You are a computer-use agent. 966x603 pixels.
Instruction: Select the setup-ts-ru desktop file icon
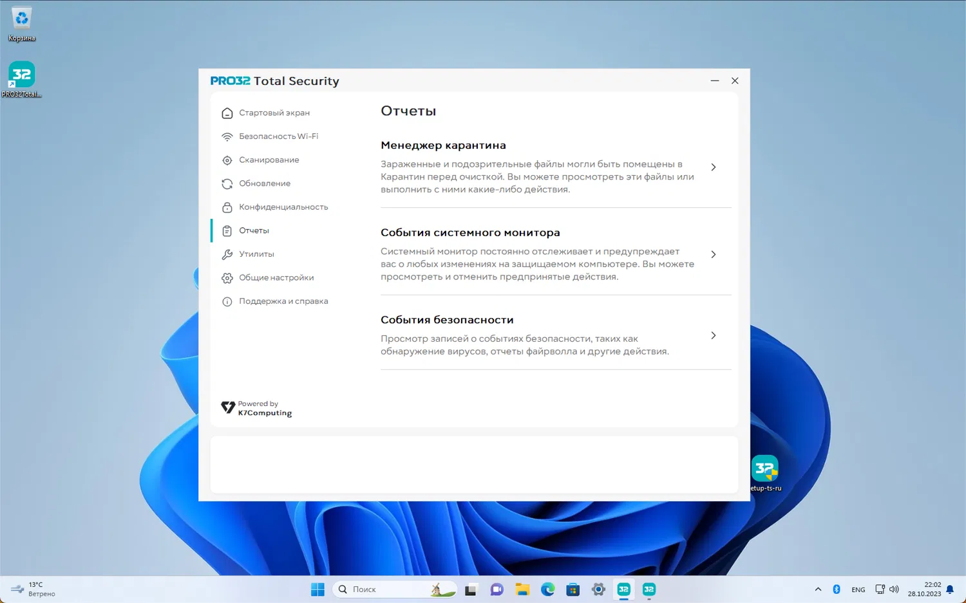765,474
